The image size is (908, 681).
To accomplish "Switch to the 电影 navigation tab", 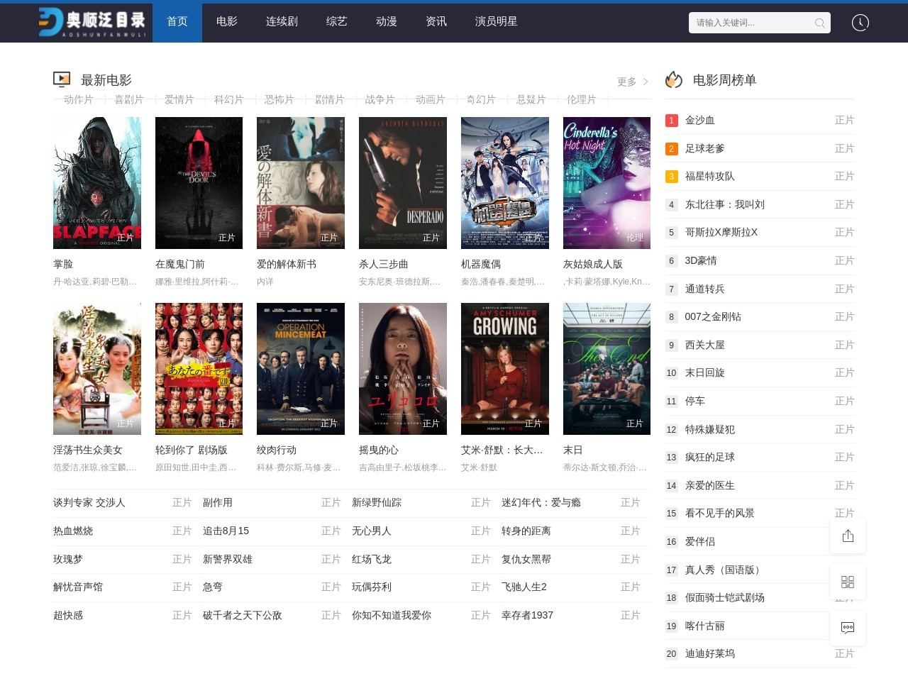I will [x=227, y=22].
